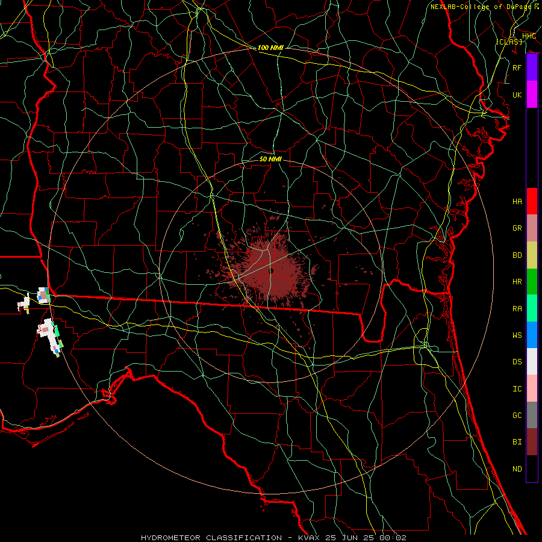
Task: Click the HYDROMETEOR CLASSIFICATION title text
Action: [211, 538]
